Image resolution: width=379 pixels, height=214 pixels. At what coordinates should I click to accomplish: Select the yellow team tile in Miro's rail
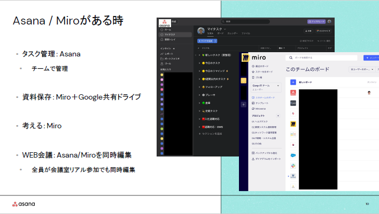(x=243, y=80)
